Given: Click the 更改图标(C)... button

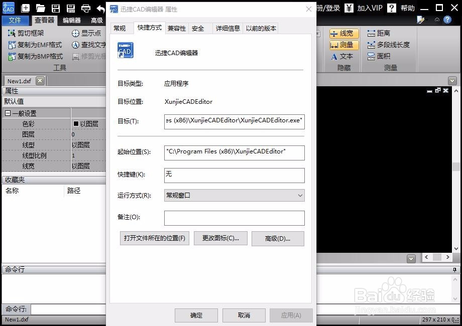Looking at the screenshot, I should 220,238.
